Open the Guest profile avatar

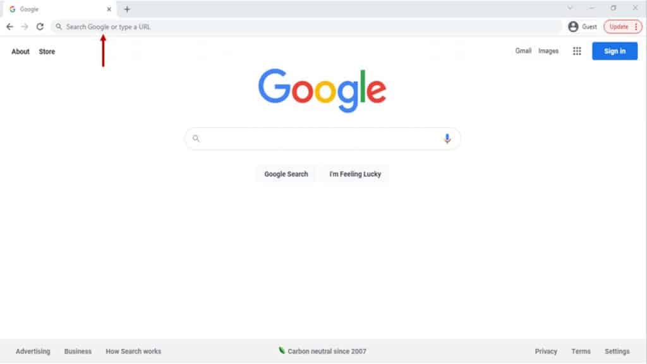(x=573, y=27)
